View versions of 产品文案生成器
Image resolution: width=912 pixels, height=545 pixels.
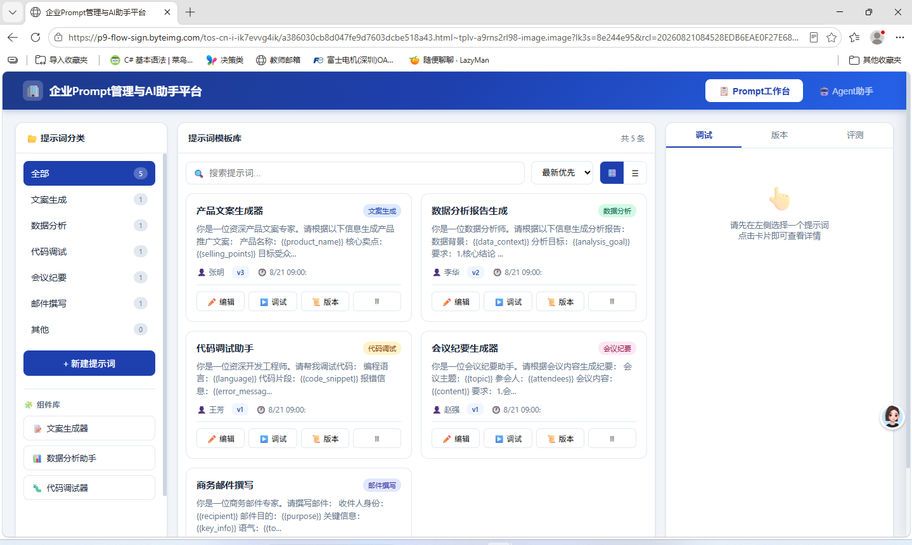(325, 302)
